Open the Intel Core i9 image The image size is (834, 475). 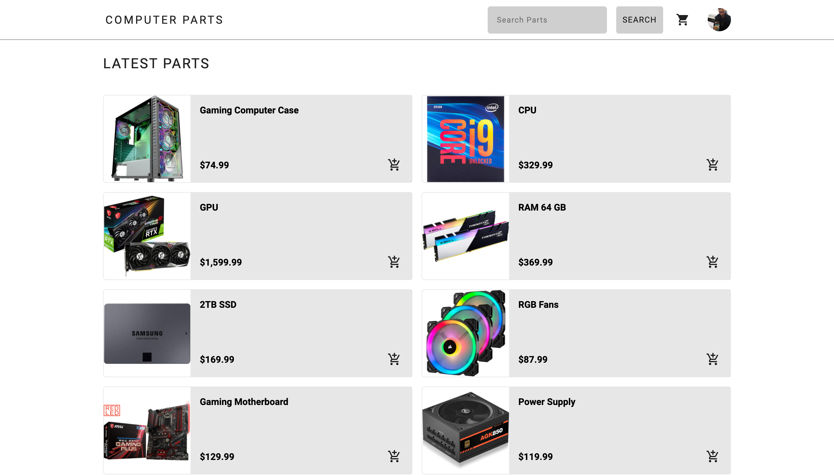[x=465, y=139]
